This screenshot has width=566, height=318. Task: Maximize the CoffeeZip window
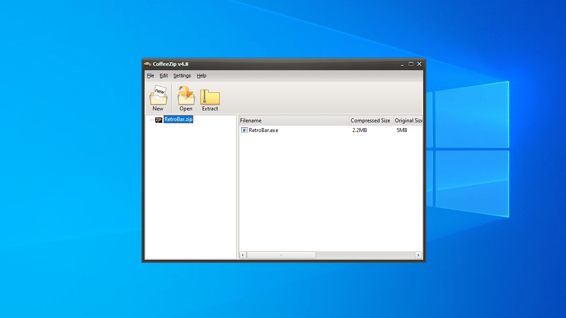coord(411,64)
